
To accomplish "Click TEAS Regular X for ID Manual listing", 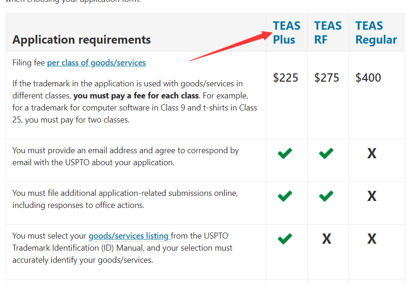I will (372, 239).
